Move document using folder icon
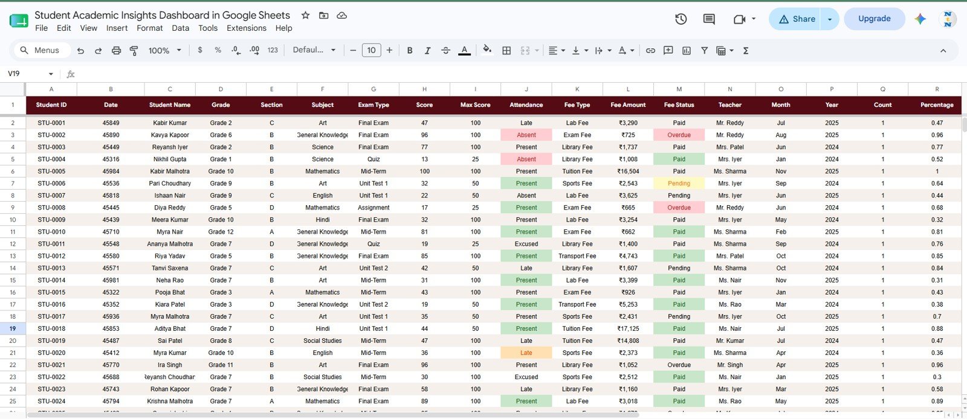 pos(323,15)
